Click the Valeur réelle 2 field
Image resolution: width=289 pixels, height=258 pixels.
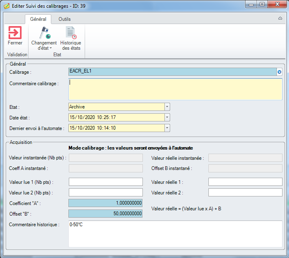(245, 192)
